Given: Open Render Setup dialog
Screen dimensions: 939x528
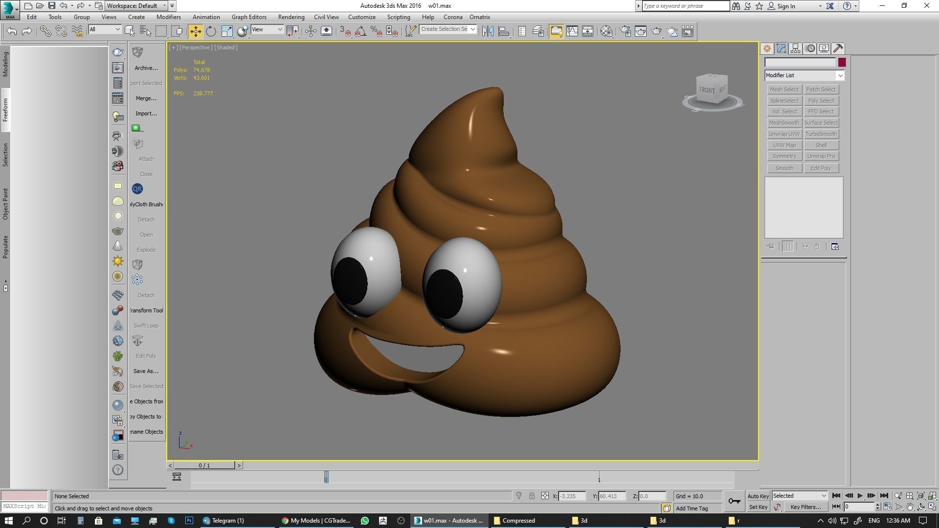Looking at the screenshot, I should click(625, 31).
